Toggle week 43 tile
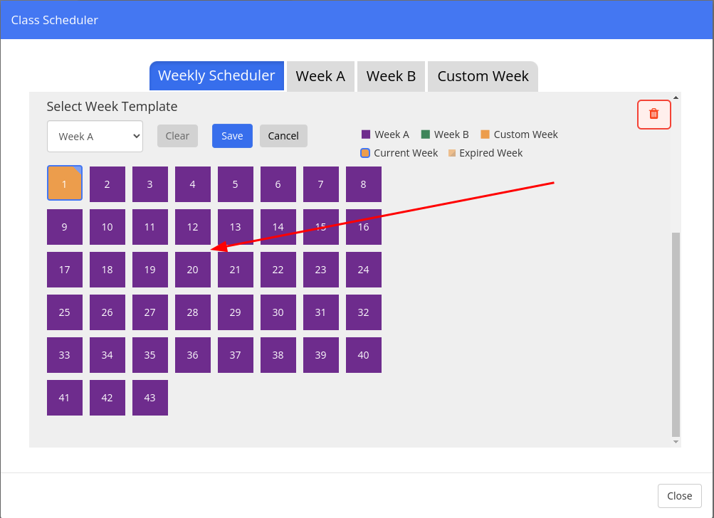The height and width of the screenshot is (518, 714). pos(149,397)
